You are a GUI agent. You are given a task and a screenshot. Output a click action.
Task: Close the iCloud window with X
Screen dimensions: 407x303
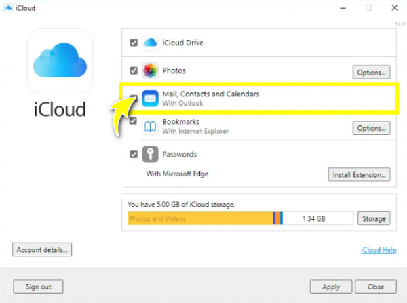[395, 8]
